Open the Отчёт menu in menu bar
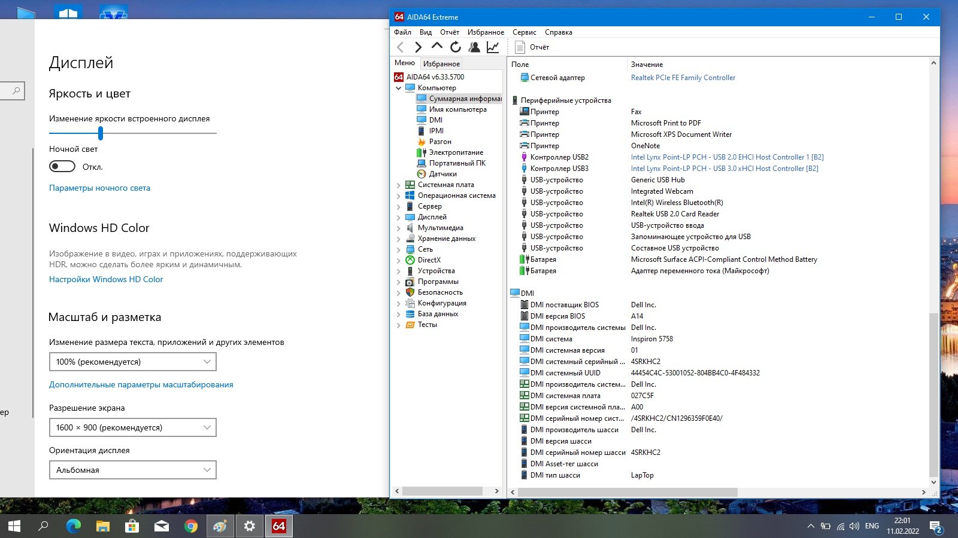 point(450,32)
